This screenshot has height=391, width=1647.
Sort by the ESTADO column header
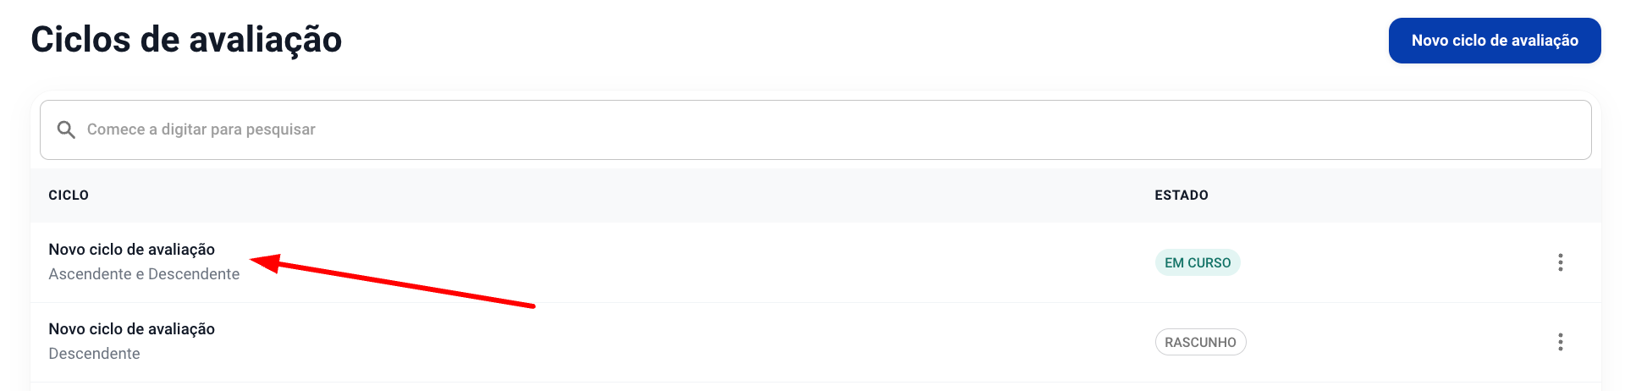(1182, 195)
